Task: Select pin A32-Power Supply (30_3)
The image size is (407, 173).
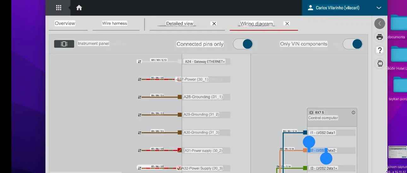Action: 206,168
